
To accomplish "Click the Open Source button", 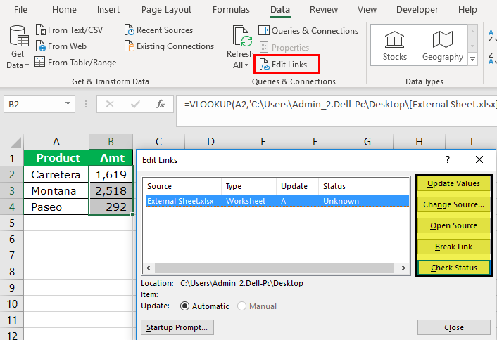I will tap(453, 225).
